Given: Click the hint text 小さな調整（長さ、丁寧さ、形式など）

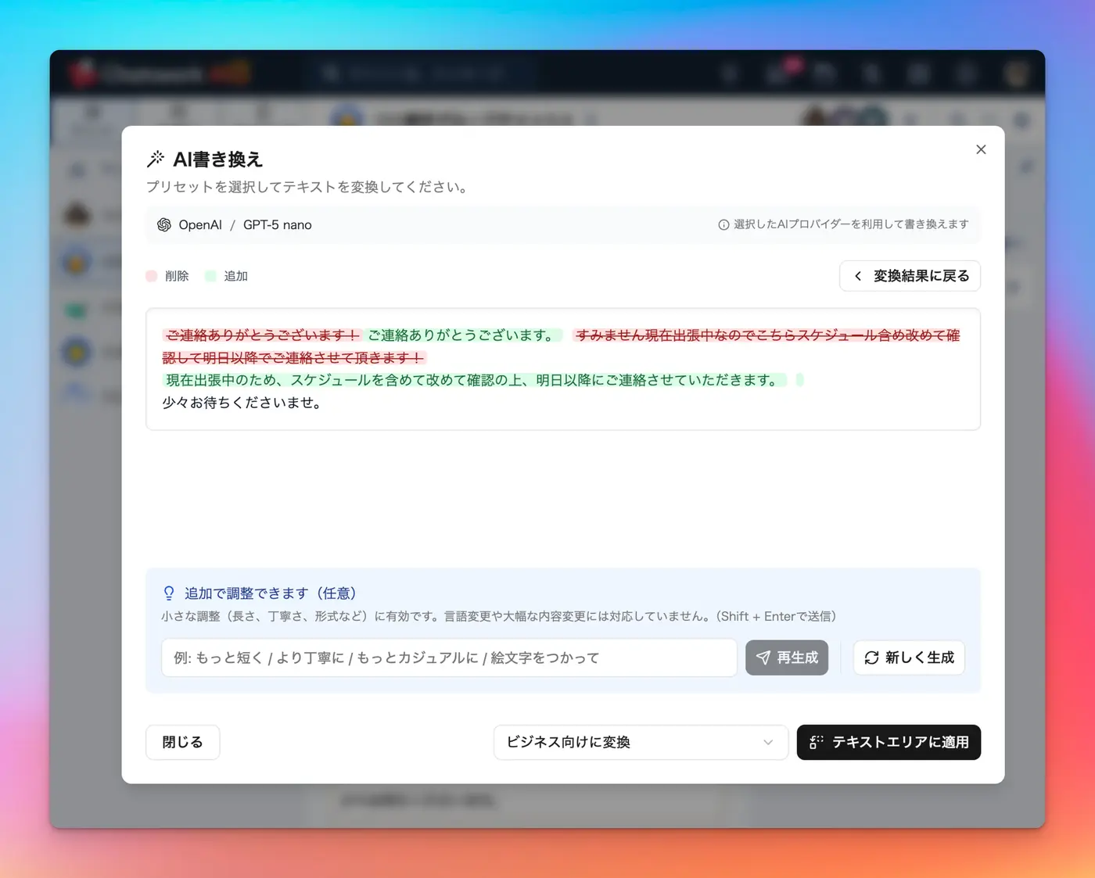Looking at the screenshot, I should click(266, 616).
